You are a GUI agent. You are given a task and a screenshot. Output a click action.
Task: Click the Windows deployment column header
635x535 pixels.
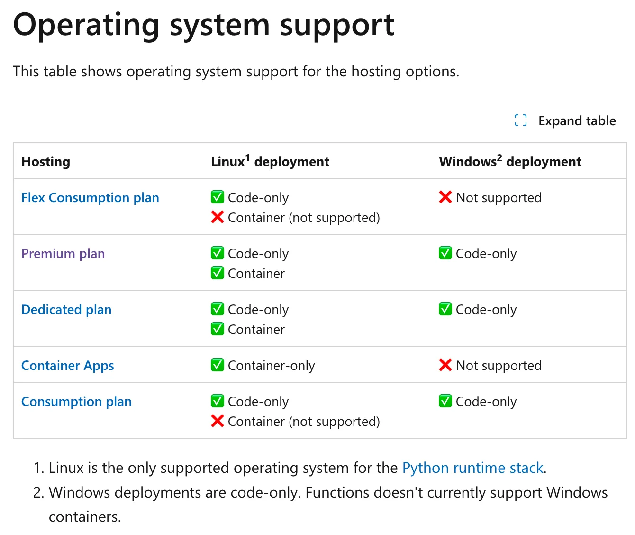(510, 162)
